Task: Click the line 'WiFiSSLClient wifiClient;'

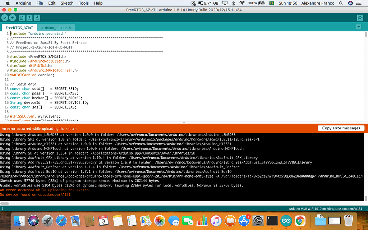Action: tap(35, 116)
